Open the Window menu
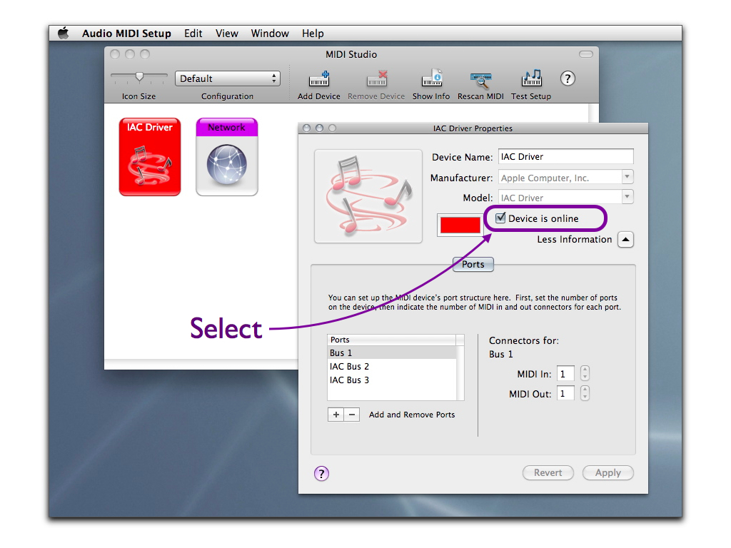 click(270, 34)
